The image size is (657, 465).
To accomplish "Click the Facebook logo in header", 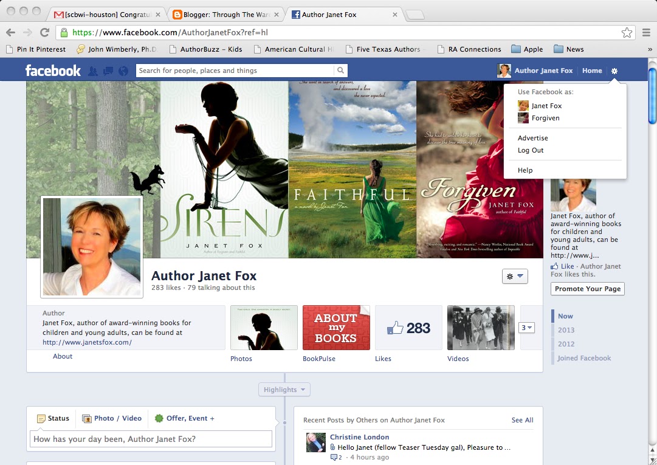I will click(x=53, y=71).
